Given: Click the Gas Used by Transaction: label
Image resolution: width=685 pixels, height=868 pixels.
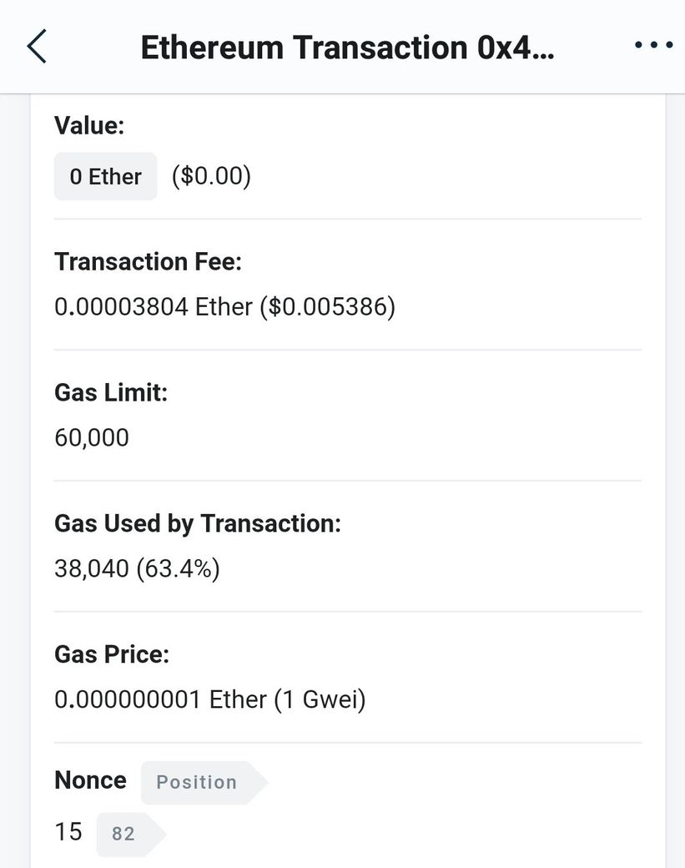Looking at the screenshot, I should [198, 523].
